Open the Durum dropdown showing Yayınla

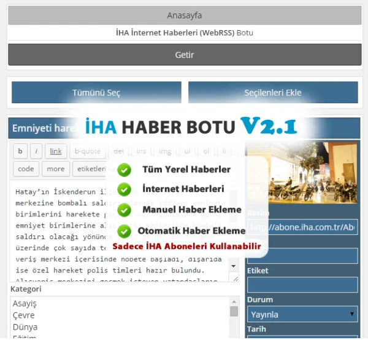[x=302, y=314]
